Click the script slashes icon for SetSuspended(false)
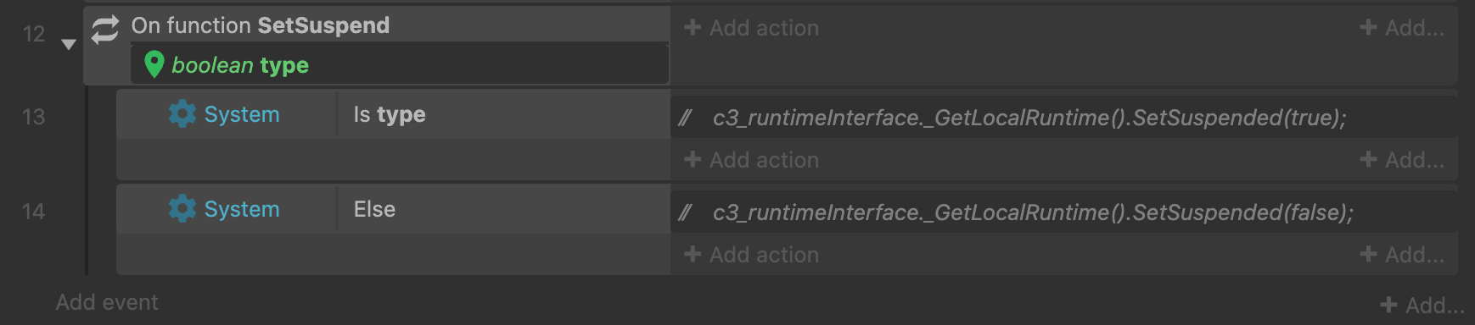 tap(686, 212)
